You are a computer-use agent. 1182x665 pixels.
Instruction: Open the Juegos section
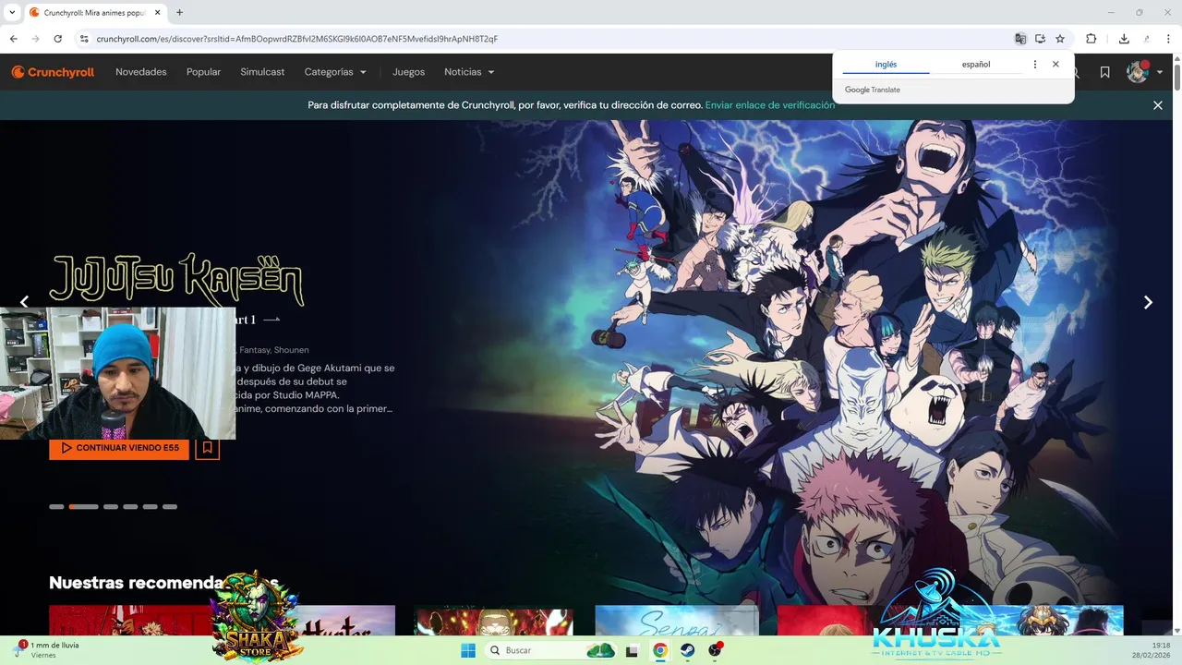click(408, 72)
